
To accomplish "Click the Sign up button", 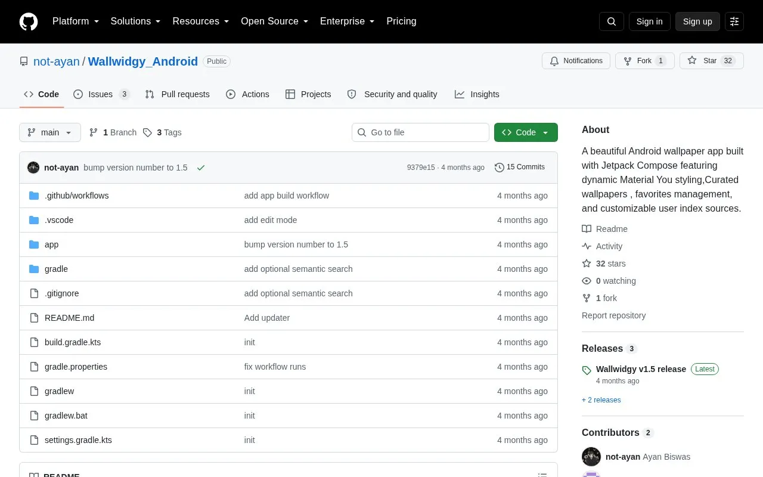I will (x=697, y=21).
